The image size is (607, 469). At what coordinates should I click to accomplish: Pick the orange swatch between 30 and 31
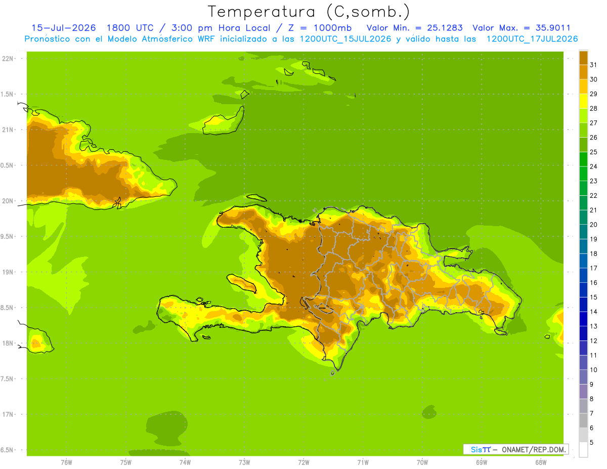click(x=583, y=72)
